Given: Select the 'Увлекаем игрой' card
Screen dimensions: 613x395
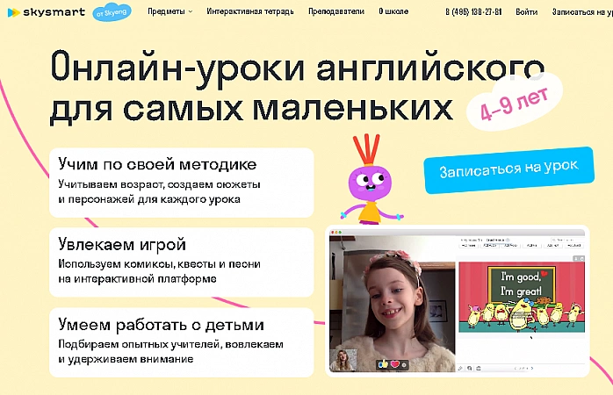Looking at the screenshot, I should pyautogui.click(x=182, y=261).
